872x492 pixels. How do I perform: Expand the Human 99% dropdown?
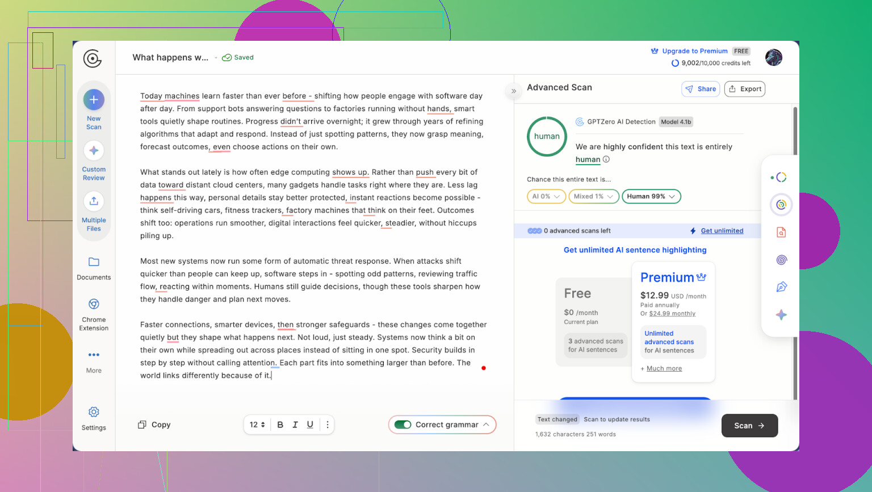[x=651, y=197]
